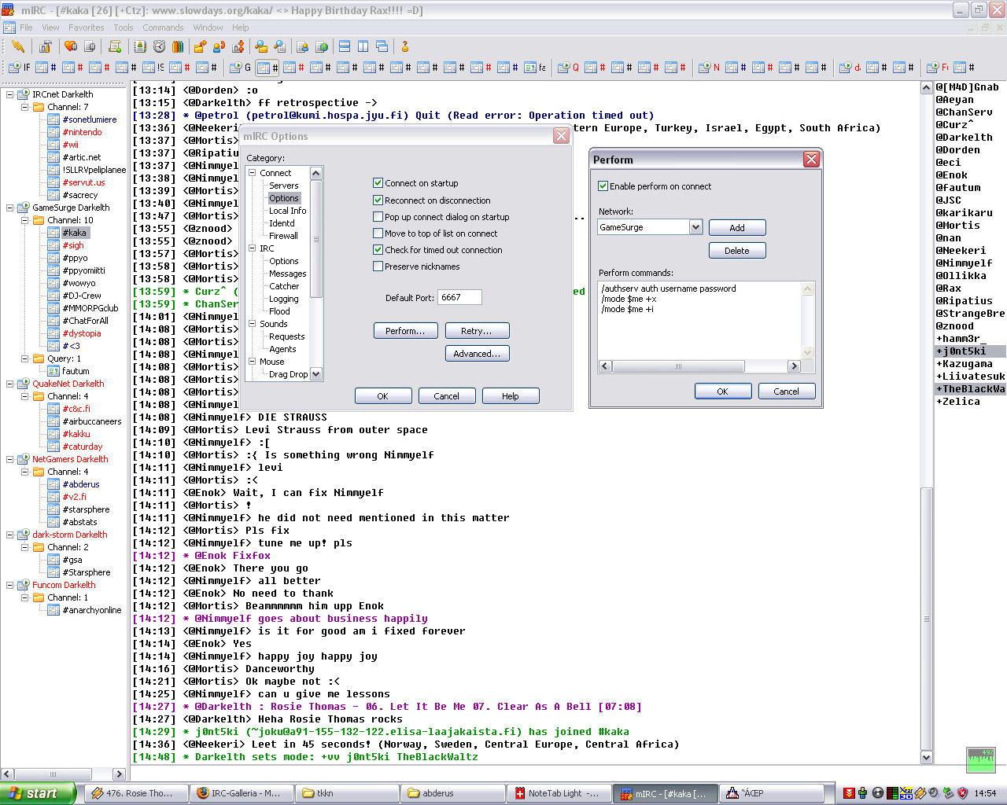This screenshot has height=805, width=1007.
Task: Toggle Check for timed out connection
Action: pyautogui.click(x=378, y=250)
